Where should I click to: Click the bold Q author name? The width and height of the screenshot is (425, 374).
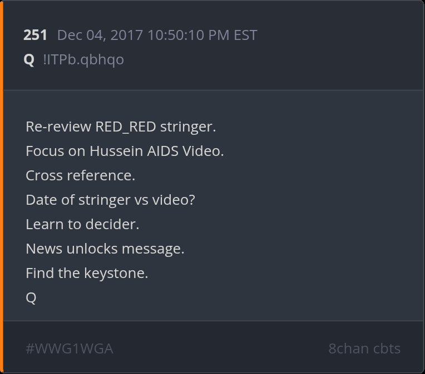[x=29, y=59]
